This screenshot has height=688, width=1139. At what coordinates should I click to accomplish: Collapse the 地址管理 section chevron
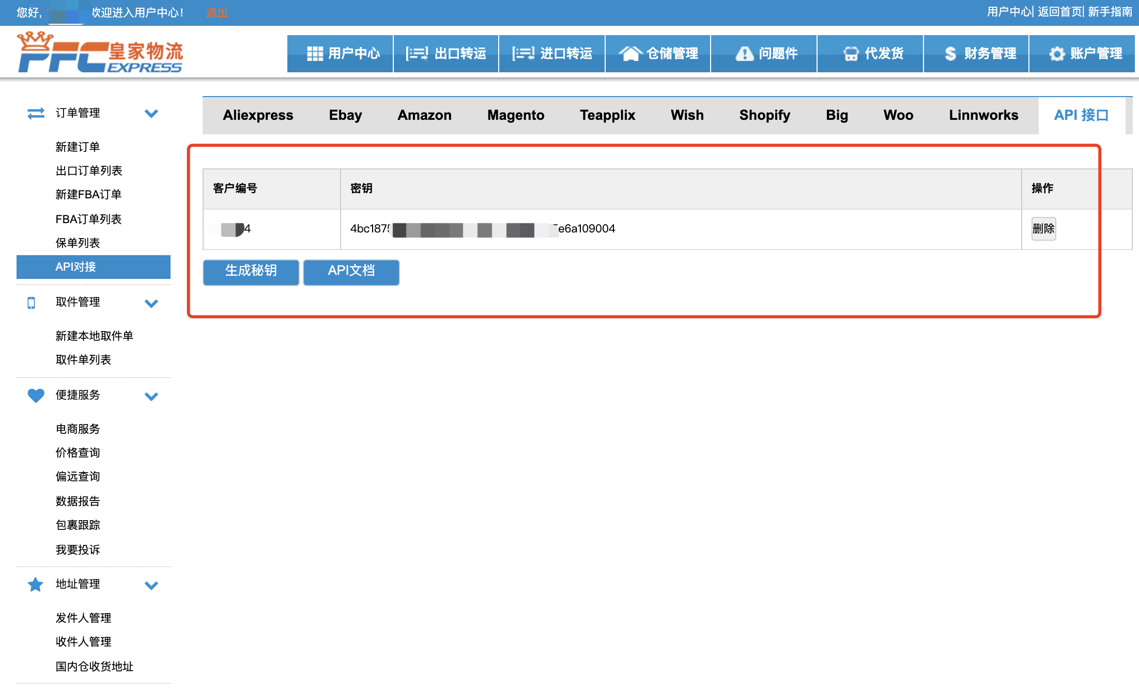[151, 585]
